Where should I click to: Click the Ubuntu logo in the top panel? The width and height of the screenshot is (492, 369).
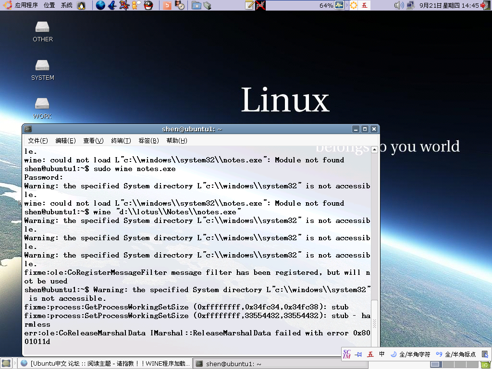tap(7, 5)
